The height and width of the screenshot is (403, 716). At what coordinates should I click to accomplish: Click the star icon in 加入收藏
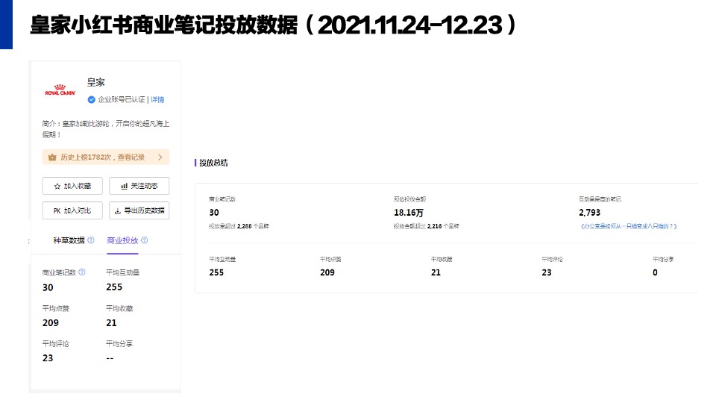57,187
